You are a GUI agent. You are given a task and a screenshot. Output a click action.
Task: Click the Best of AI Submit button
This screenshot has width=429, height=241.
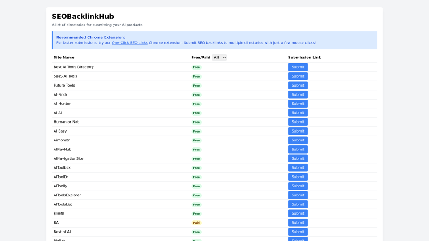coord(298,232)
